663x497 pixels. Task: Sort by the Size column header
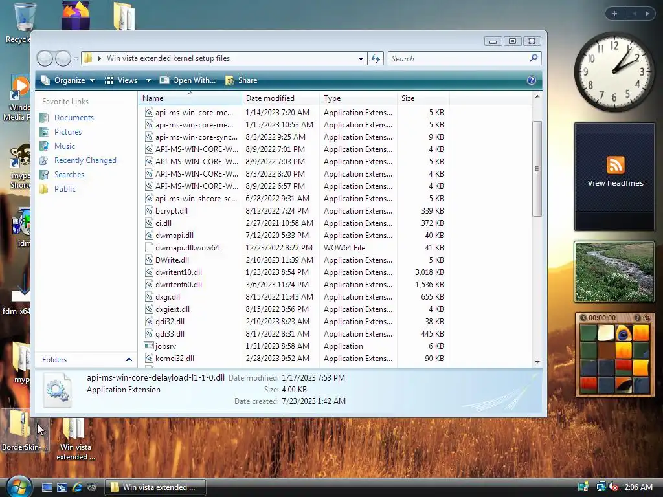tap(423, 98)
